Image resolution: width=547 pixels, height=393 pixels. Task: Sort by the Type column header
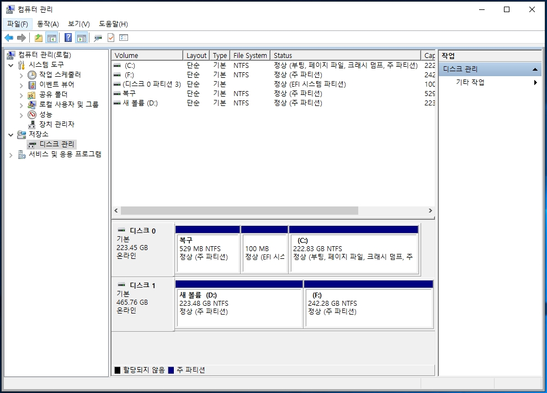[220, 55]
